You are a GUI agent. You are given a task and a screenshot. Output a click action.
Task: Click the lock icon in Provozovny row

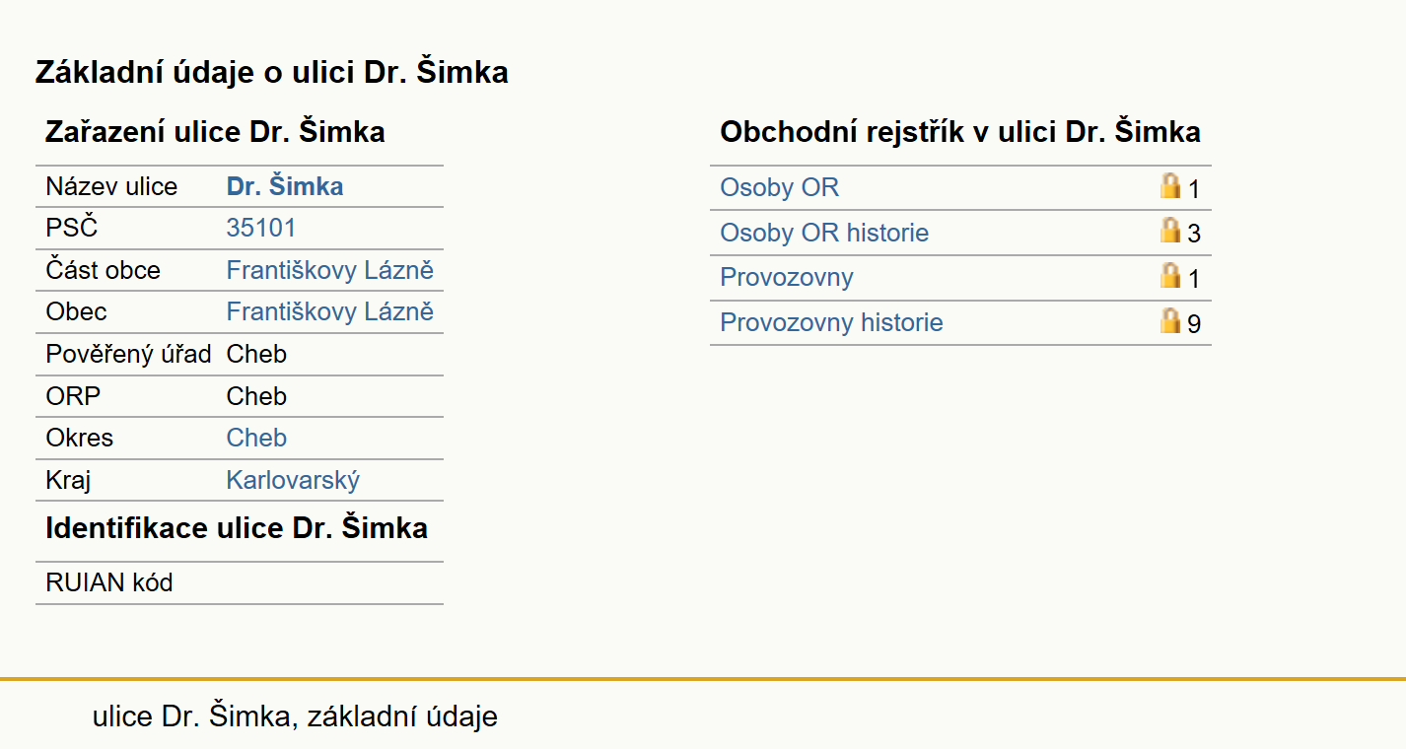pos(1170,275)
